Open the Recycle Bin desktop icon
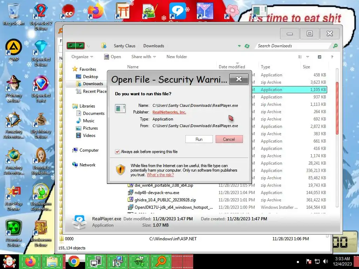 tap(14, 14)
